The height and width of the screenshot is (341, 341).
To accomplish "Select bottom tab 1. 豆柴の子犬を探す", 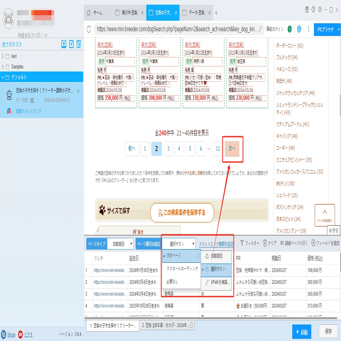I will [113, 326].
